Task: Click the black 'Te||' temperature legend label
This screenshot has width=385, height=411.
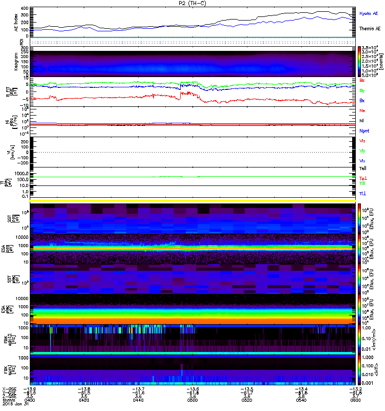Action: (362, 169)
